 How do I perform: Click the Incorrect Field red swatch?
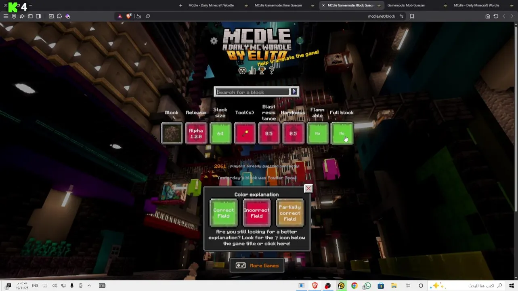256,213
